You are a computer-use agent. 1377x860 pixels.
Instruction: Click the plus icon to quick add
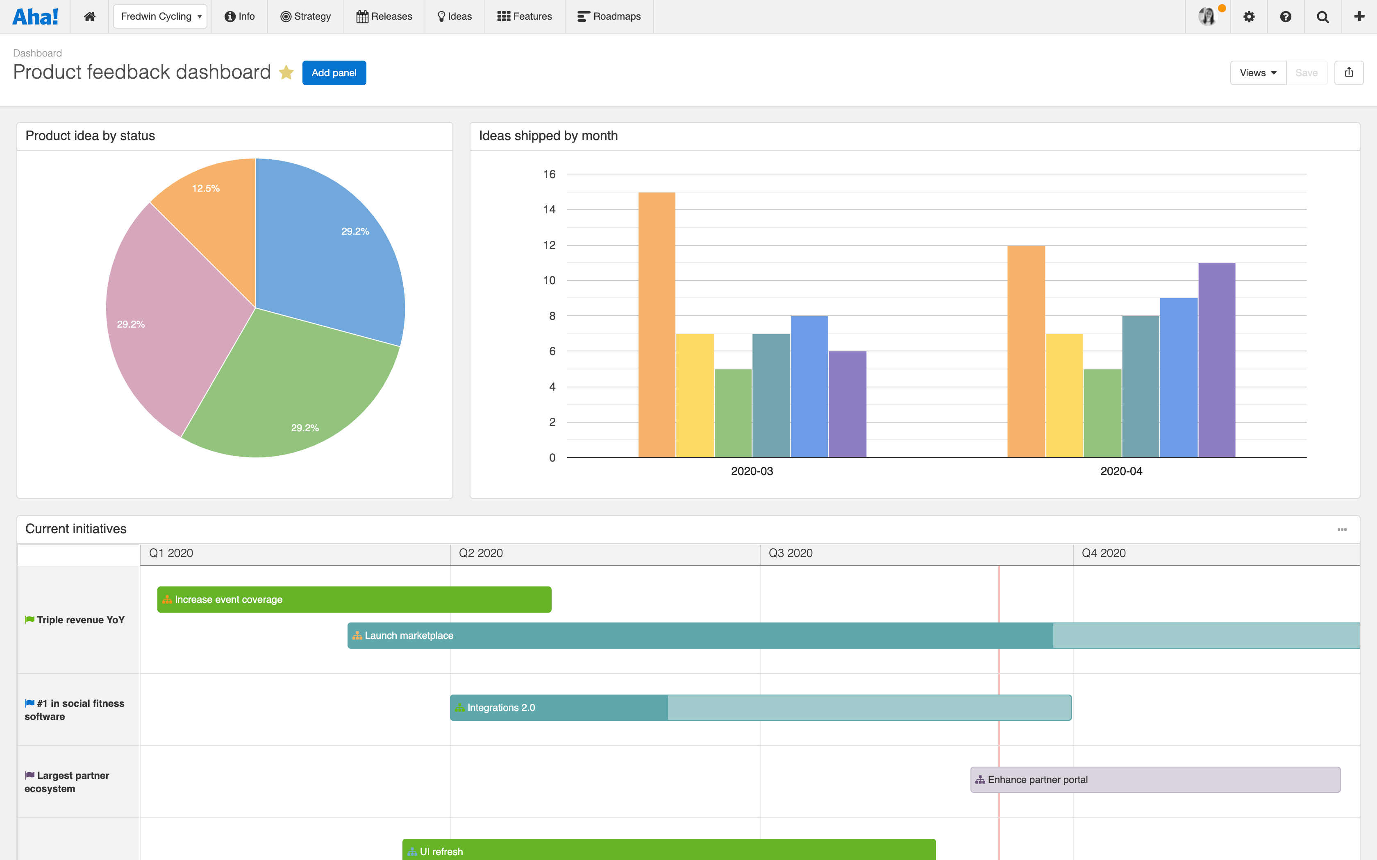click(x=1360, y=16)
